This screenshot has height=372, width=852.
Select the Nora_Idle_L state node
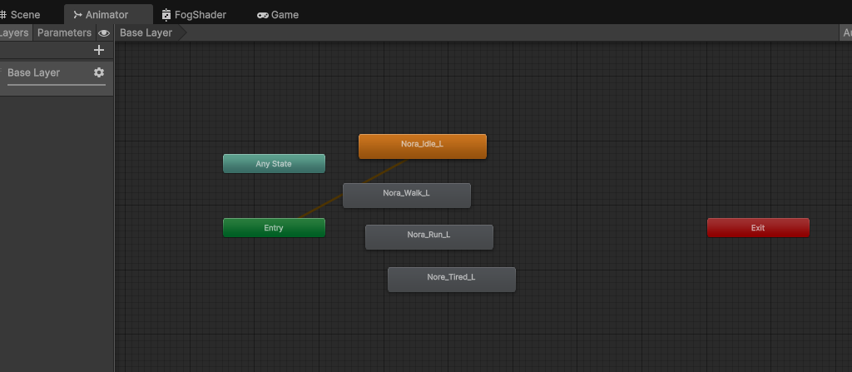click(x=422, y=146)
